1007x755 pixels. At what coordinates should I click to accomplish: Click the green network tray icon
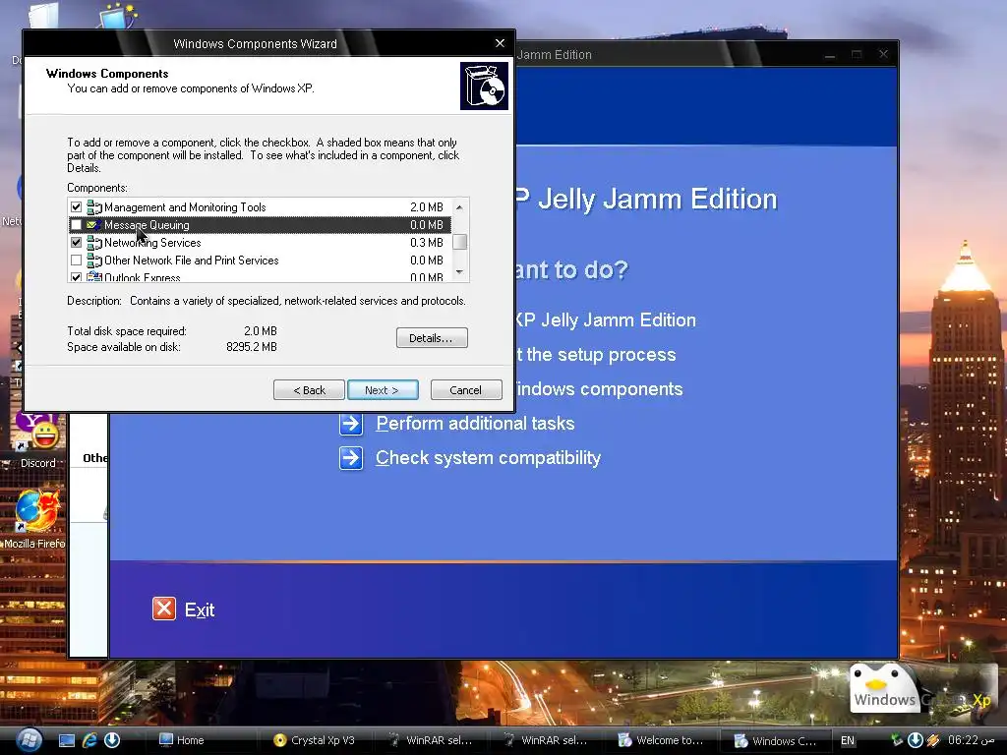(x=897, y=740)
